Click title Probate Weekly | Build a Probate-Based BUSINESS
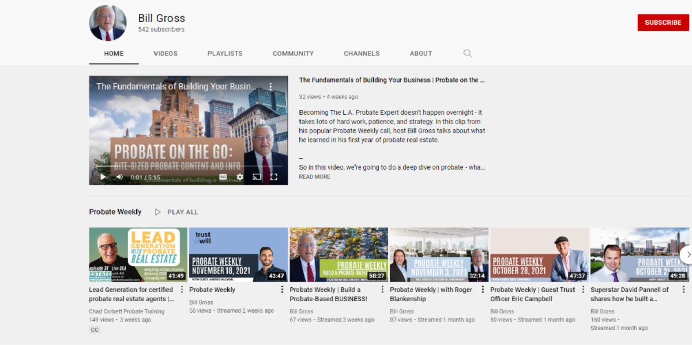The image size is (692, 345). 329,294
